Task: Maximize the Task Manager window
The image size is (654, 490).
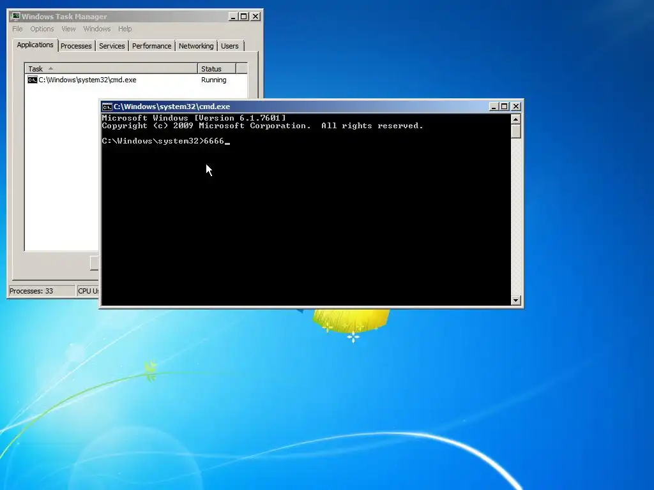Action: [244, 17]
